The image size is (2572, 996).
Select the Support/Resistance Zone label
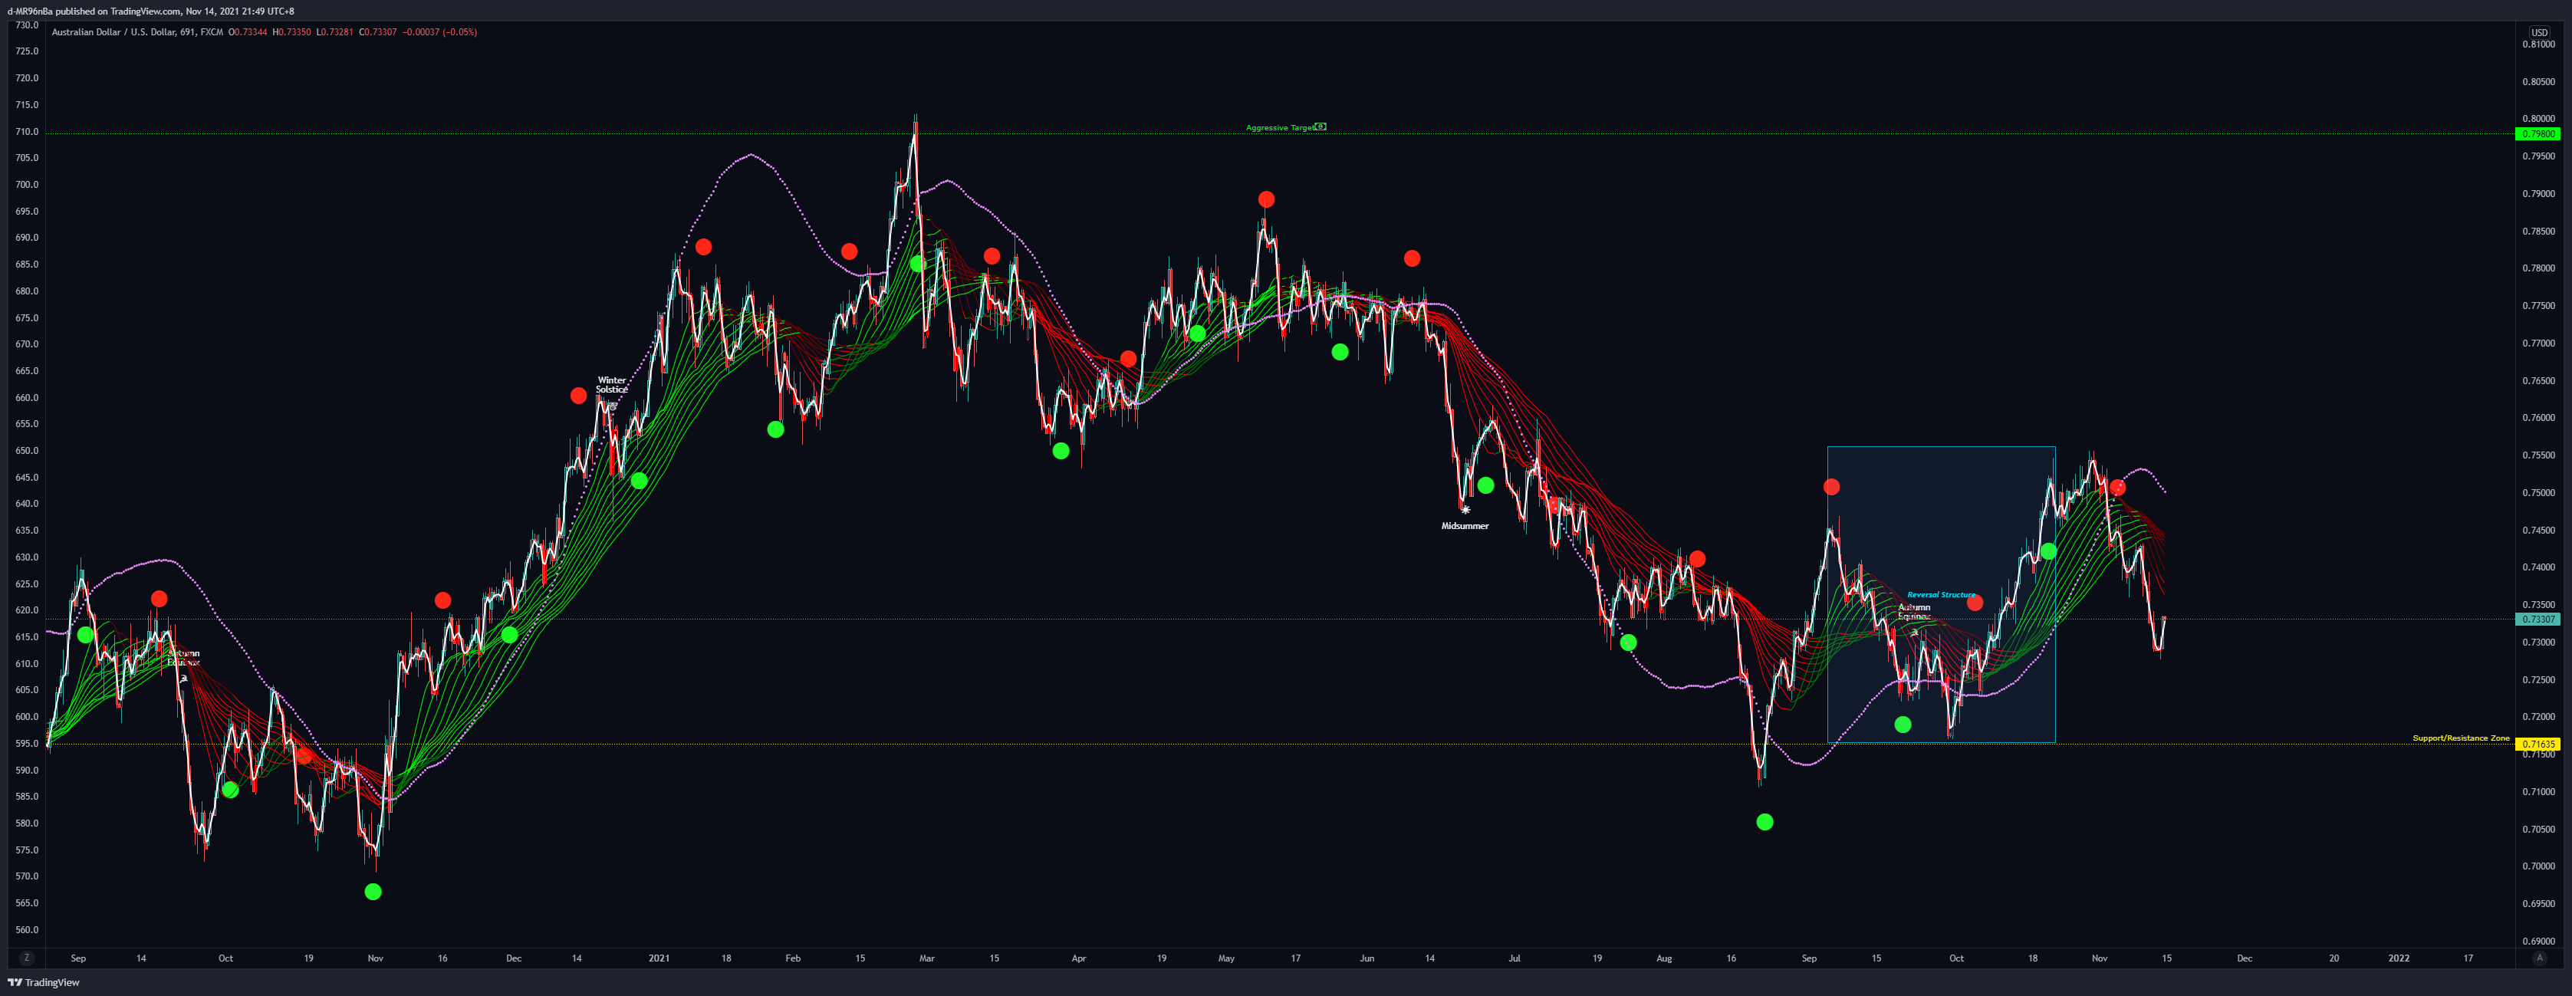pos(2461,738)
